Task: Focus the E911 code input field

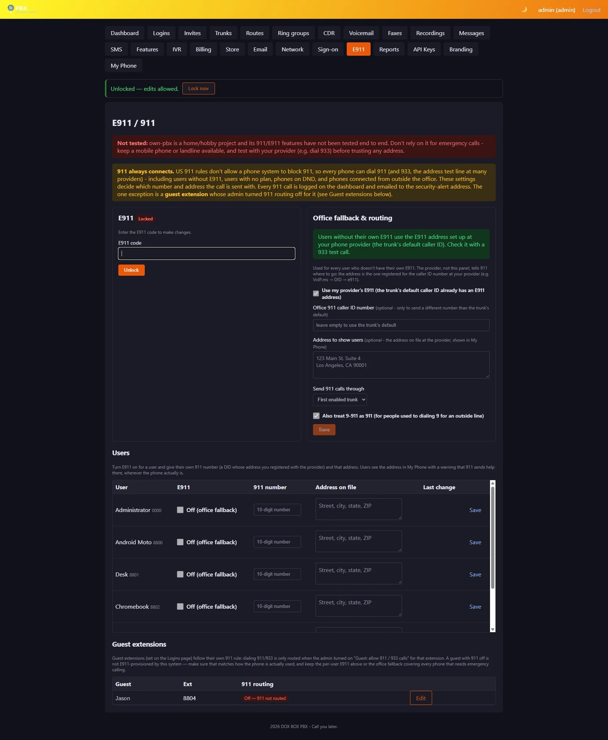Action: click(x=207, y=253)
